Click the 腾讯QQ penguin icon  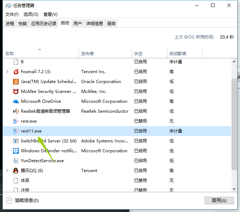[16, 171]
